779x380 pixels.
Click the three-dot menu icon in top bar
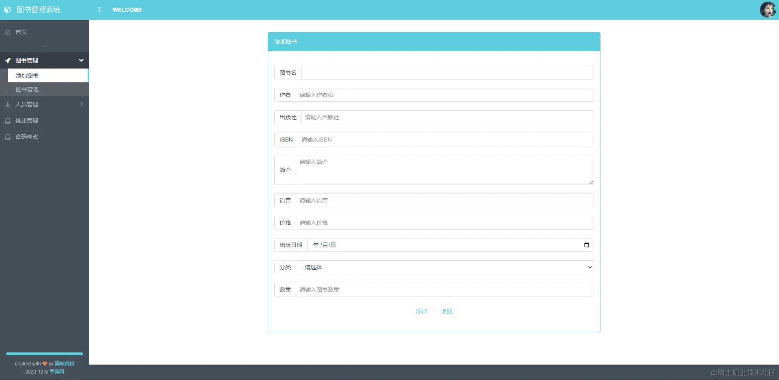99,9
